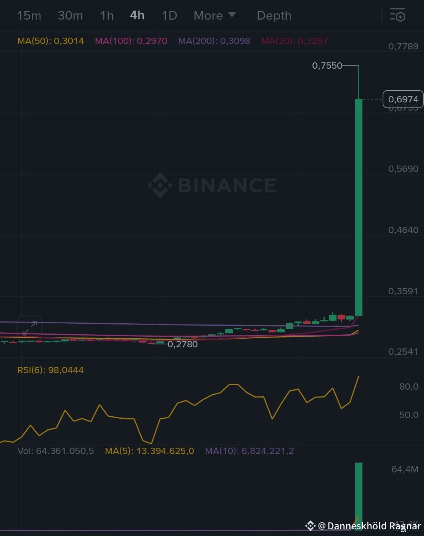The image size is (424, 536).
Task: Tap the MA(200): 0,3098 label
Action: (214, 40)
